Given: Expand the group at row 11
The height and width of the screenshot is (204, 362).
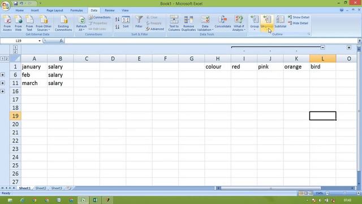Looking at the screenshot, I should coord(2,83).
